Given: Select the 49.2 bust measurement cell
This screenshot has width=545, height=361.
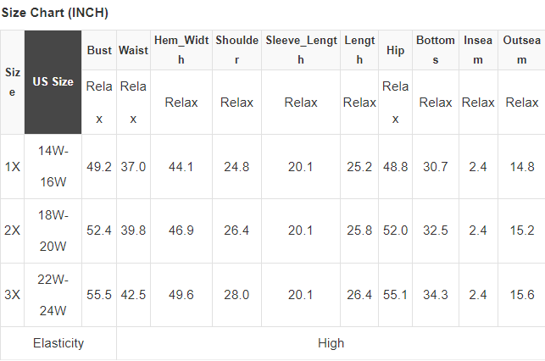Looking at the screenshot, I should 99,167.
